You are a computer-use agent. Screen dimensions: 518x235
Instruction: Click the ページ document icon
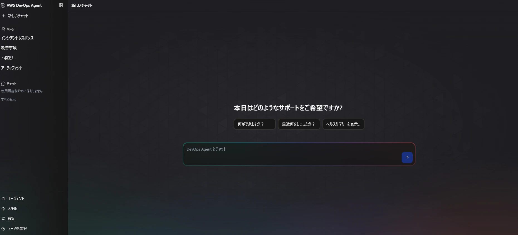(x=3, y=29)
